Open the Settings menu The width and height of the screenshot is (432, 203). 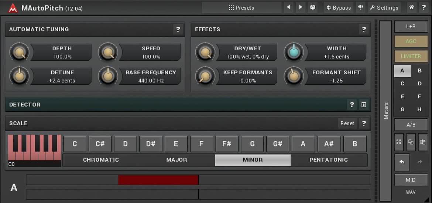[384, 8]
